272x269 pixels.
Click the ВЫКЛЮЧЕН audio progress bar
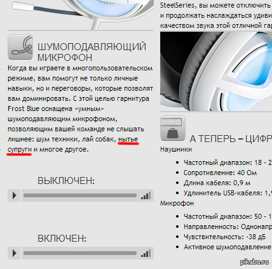(80, 195)
